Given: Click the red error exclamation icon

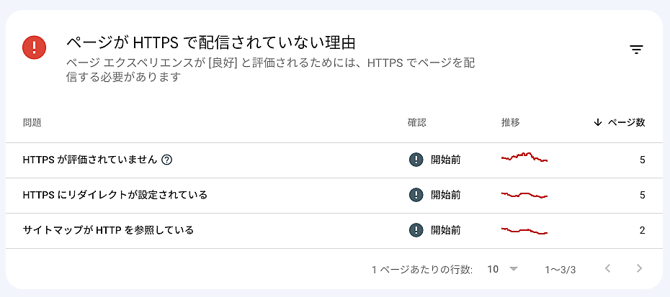Looking at the screenshot, I should click(x=35, y=47).
